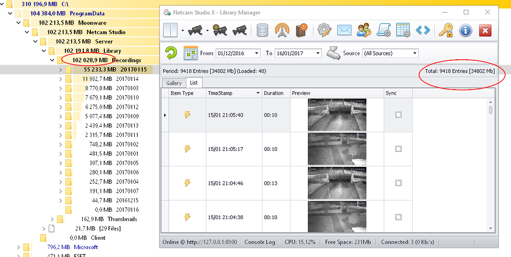Click the blue info icon

point(465,30)
